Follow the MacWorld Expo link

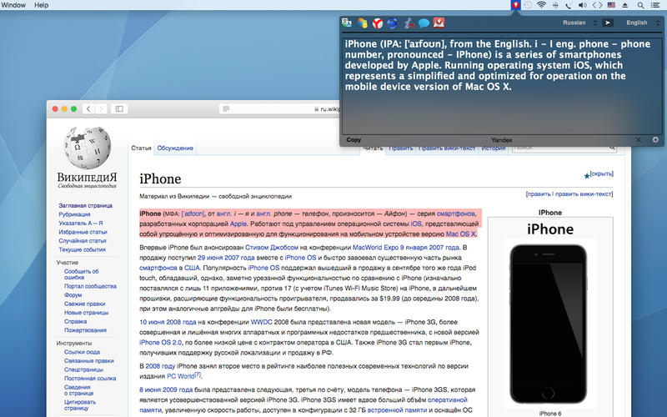376,247
